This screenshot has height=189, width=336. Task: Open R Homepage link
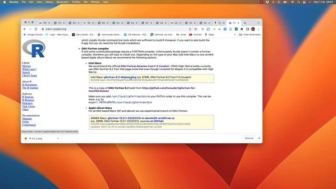[29, 85]
